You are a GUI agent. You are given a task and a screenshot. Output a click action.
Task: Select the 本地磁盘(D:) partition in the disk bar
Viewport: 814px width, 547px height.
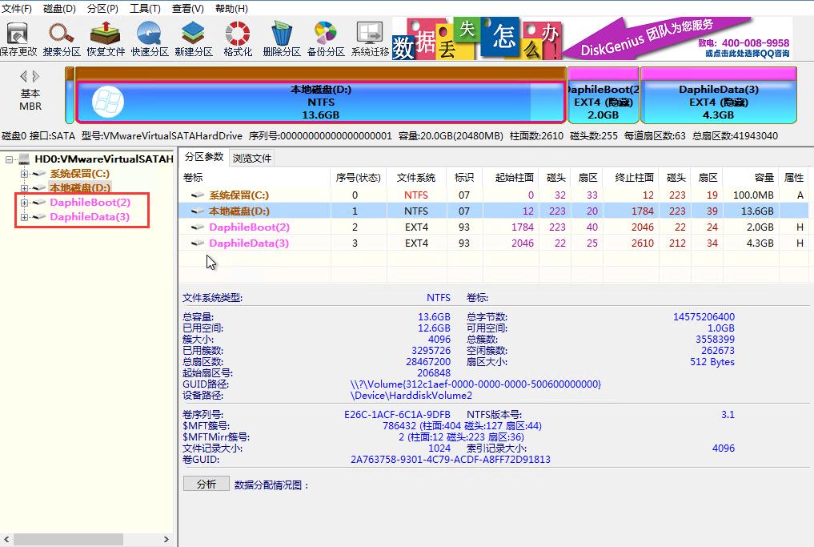click(x=319, y=99)
